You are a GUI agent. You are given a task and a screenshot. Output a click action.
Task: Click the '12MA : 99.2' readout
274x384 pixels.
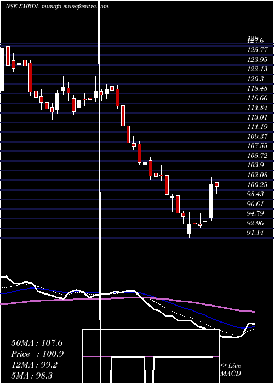click(34, 365)
